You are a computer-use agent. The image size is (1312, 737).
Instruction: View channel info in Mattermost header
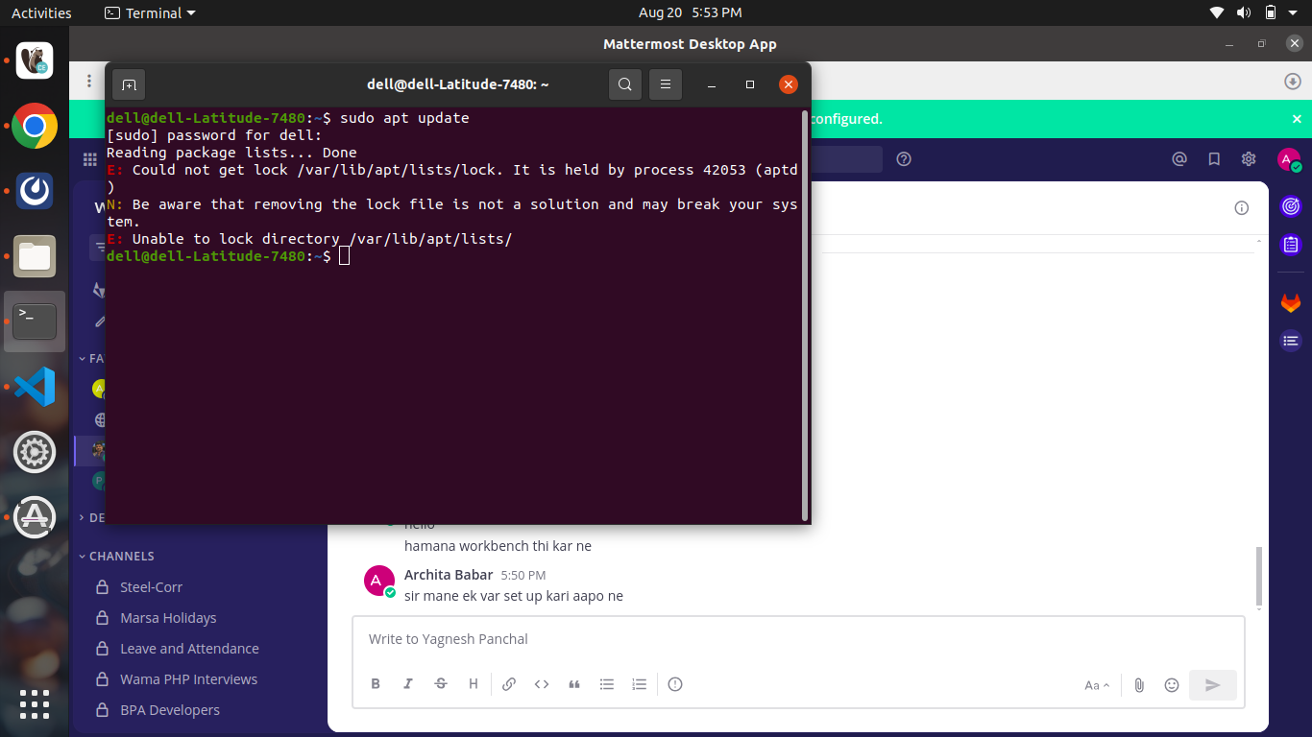click(x=1242, y=208)
